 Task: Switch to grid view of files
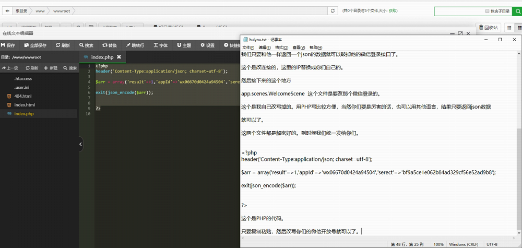click(x=509, y=28)
